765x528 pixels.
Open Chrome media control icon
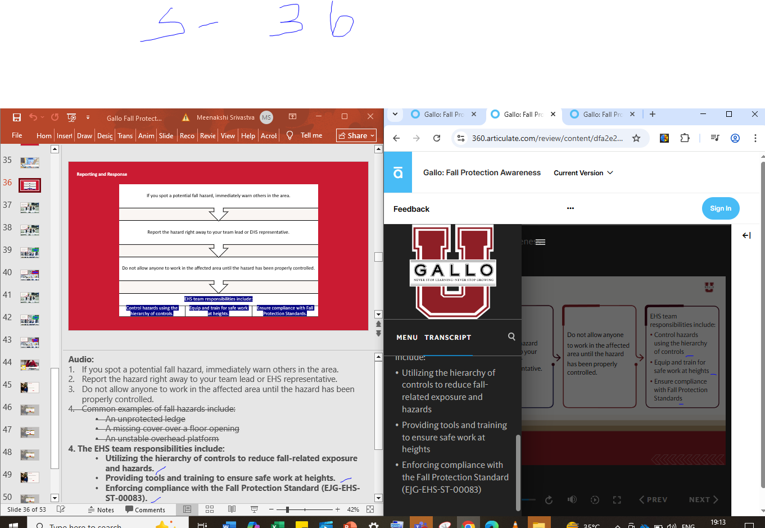click(715, 138)
